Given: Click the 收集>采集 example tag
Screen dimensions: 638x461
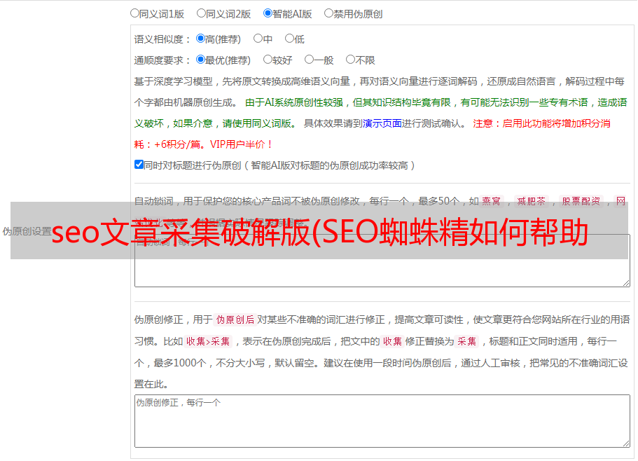Looking at the screenshot, I should click(208, 341).
